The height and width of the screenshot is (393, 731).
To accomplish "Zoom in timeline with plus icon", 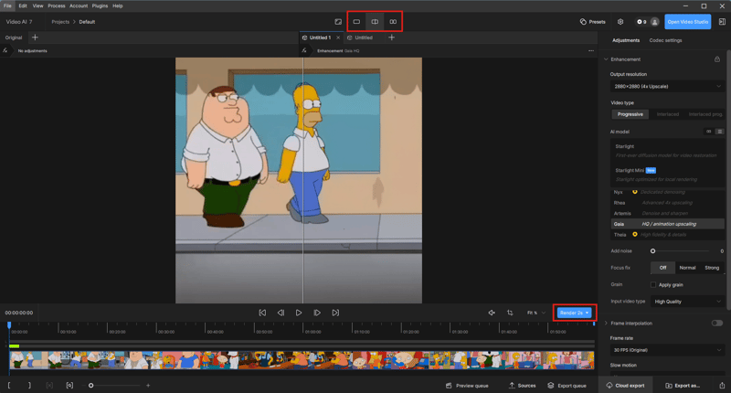I will 148,386.
